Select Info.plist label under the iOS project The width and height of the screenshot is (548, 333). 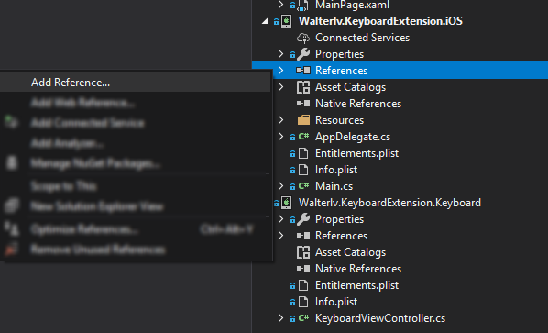click(336, 170)
